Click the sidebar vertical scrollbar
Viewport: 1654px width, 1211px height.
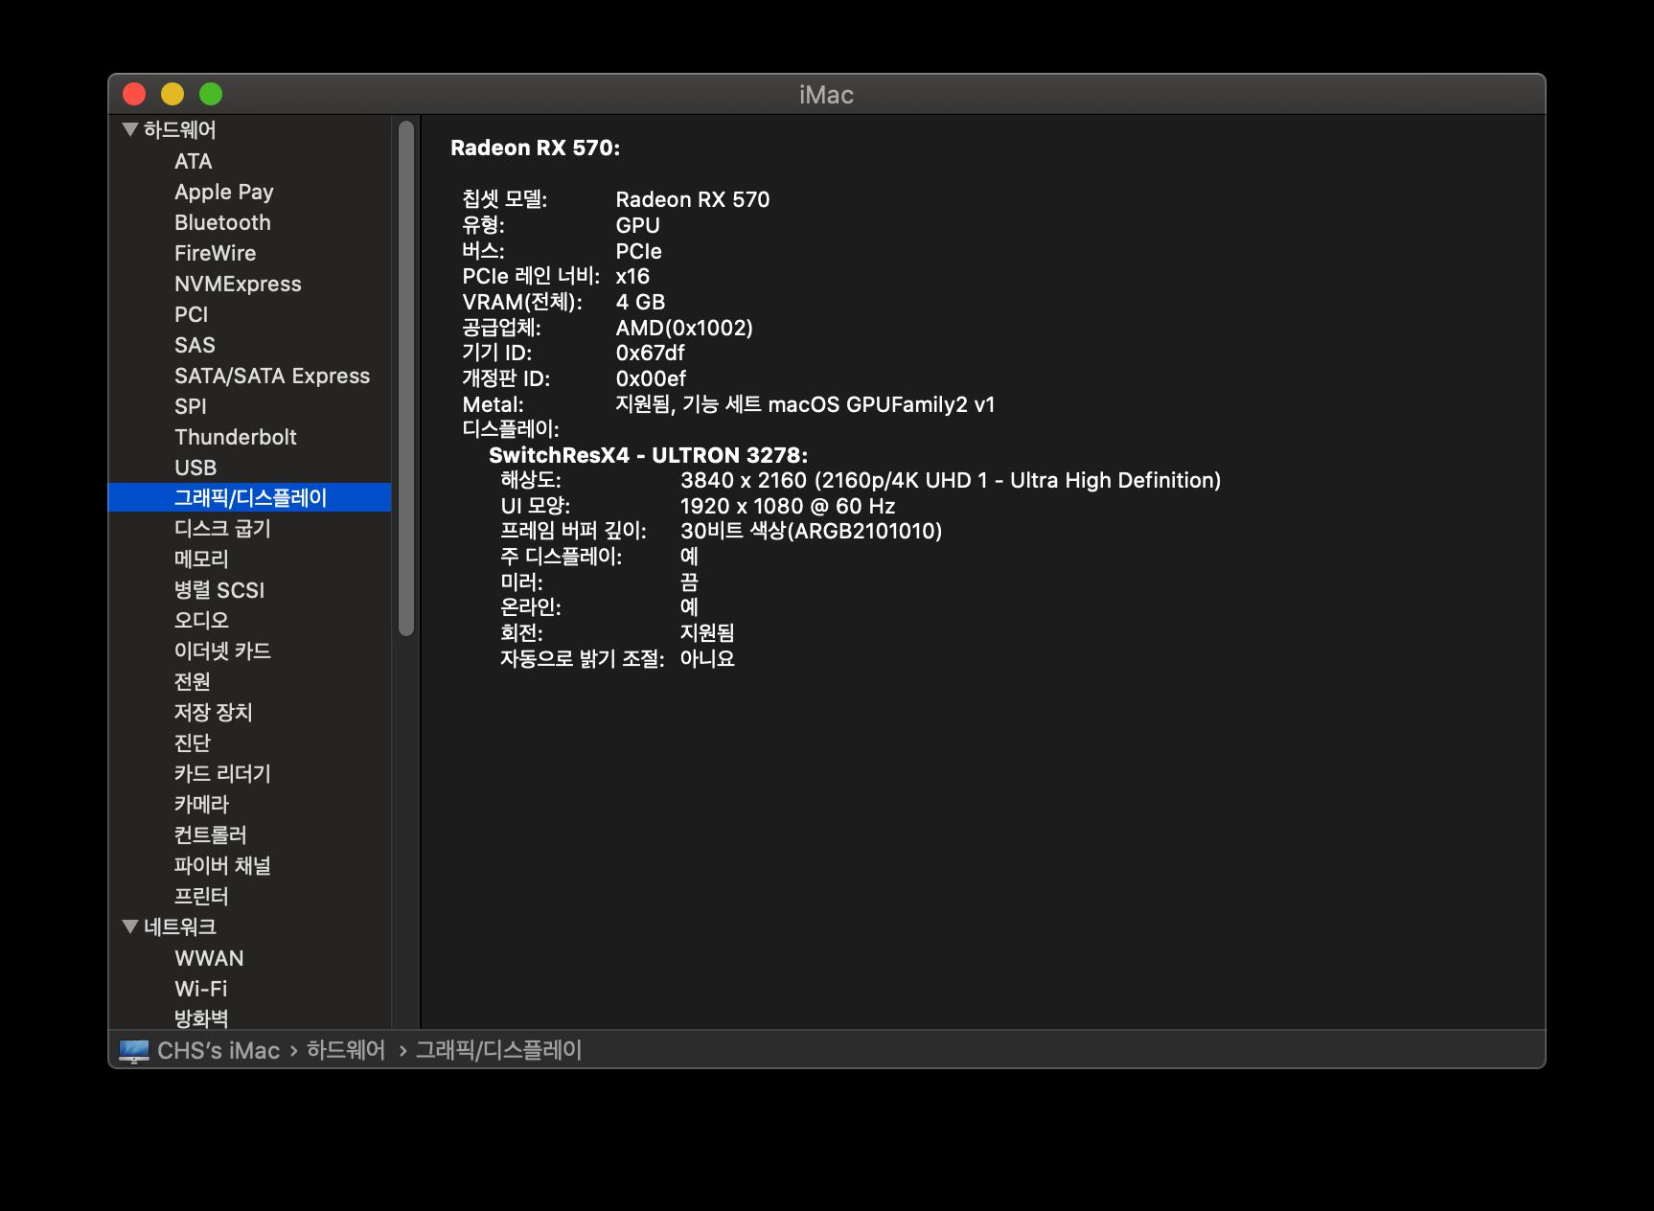coord(406,377)
